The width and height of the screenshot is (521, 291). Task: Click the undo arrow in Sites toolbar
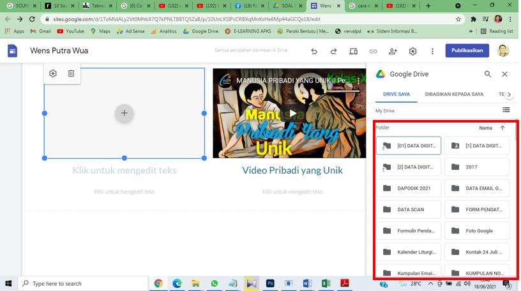pyautogui.click(x=313, y=52)
